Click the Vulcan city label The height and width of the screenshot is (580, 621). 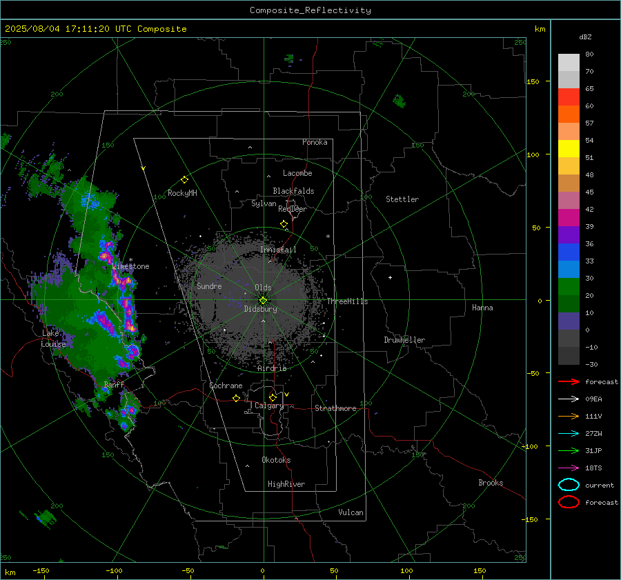pyautogui.click(x=351, y=512)
